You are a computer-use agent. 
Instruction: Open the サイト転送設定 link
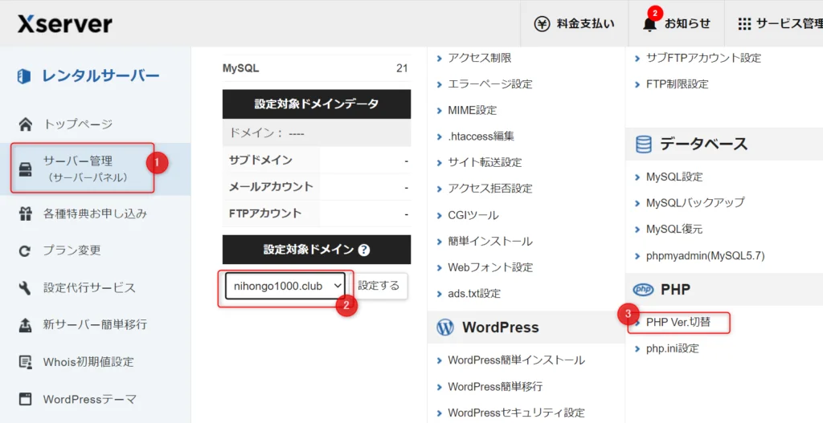tap(485, 162)
